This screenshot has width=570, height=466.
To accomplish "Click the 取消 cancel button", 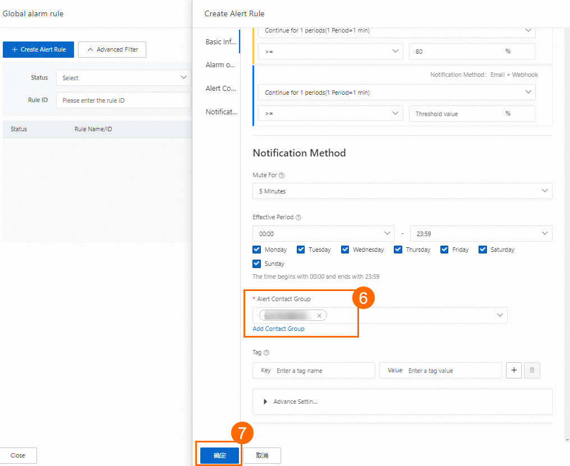I will 262,455.
